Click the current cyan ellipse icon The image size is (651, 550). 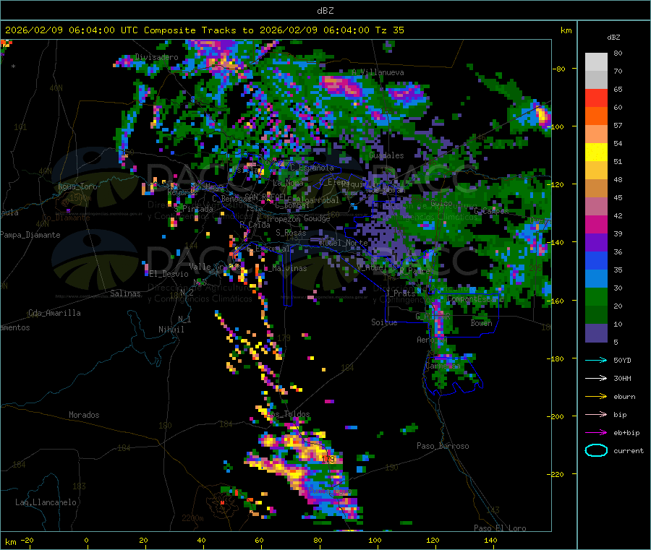click(x=596, y=450)
